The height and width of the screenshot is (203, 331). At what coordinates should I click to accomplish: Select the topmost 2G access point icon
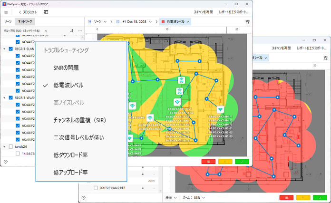click(181, 80)
